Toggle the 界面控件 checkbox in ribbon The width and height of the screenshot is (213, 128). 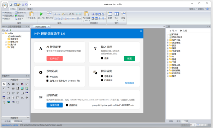3,16
